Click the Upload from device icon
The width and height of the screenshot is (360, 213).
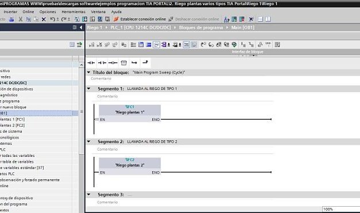[92, 19]
